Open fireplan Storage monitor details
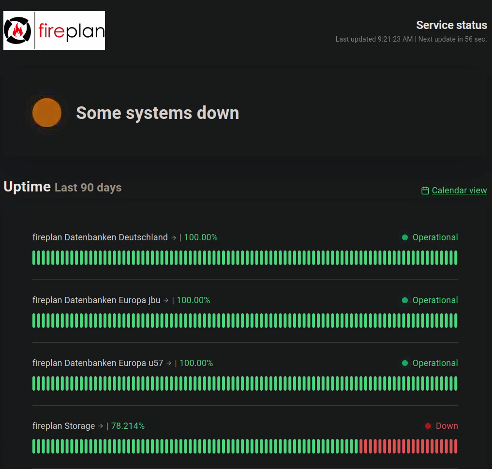The width and height of the screenshot is (492, 469). pos(64,426)
